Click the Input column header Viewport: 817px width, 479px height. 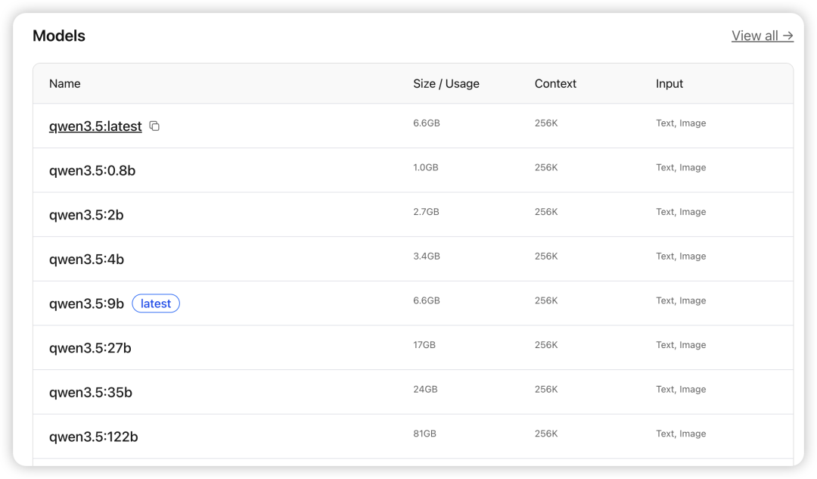coord(669,83)
